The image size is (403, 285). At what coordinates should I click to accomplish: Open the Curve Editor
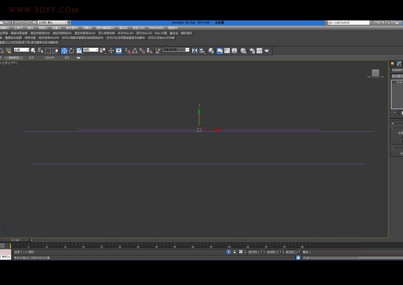tap(227, 51)
